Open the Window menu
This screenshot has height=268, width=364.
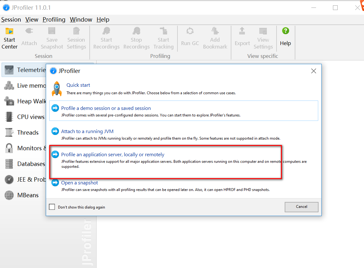point(81,19)
